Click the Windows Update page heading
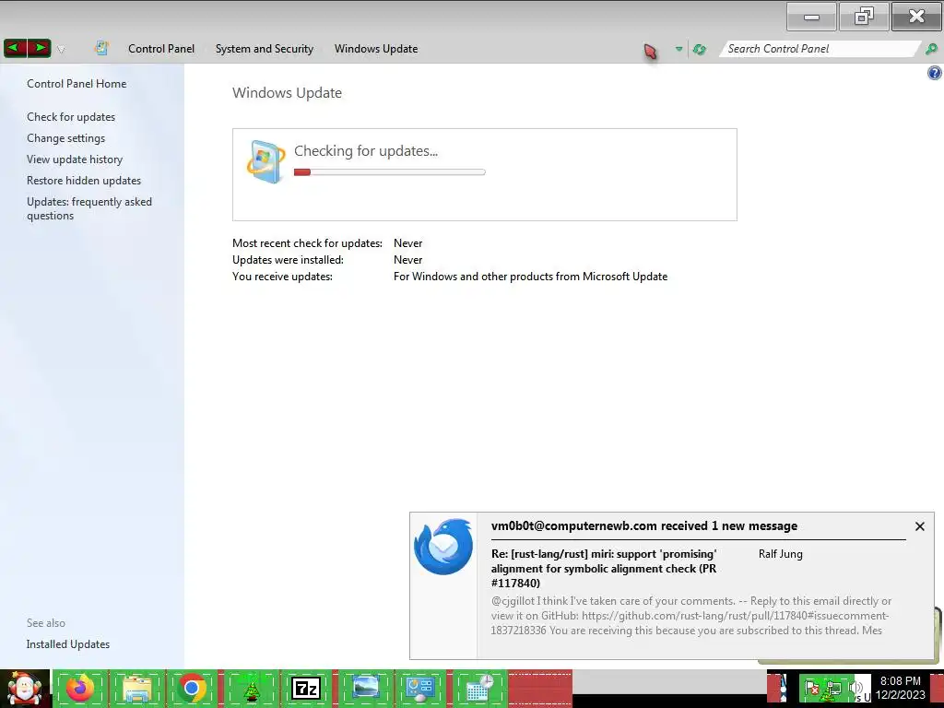Viewport: 944px width, 708px height. [288, 93]
